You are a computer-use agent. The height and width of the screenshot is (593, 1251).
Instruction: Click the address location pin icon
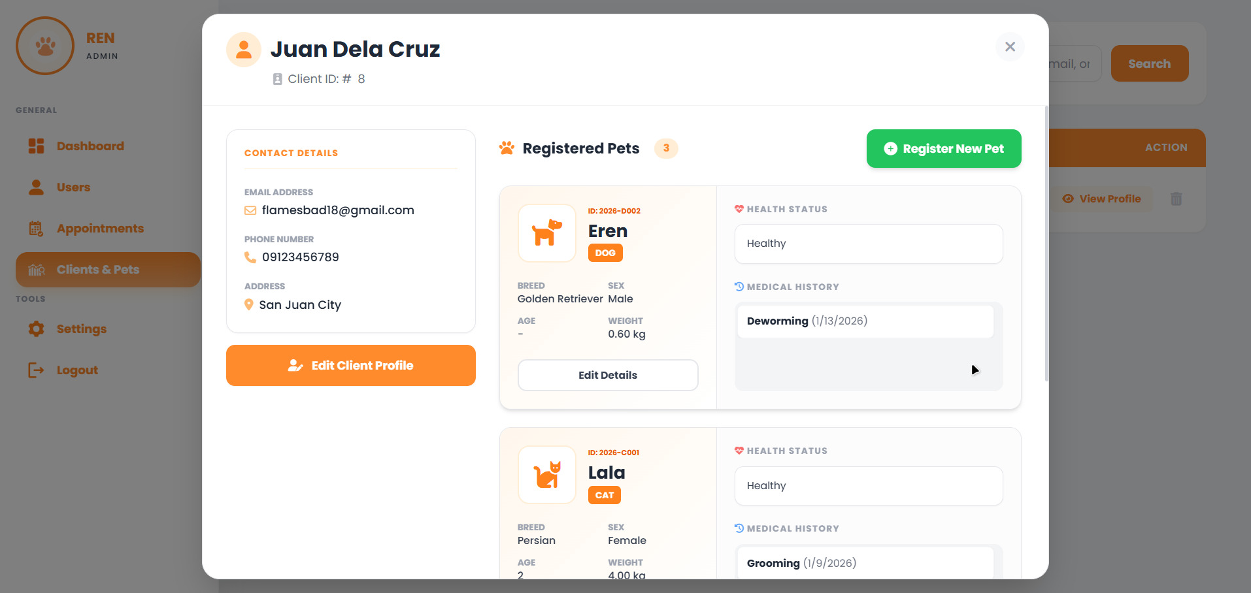point(249,304)
